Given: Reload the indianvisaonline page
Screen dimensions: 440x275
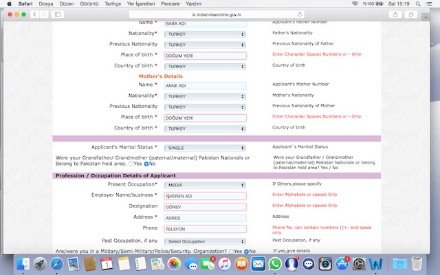Looking at the screenshot, I should [300, 14].
